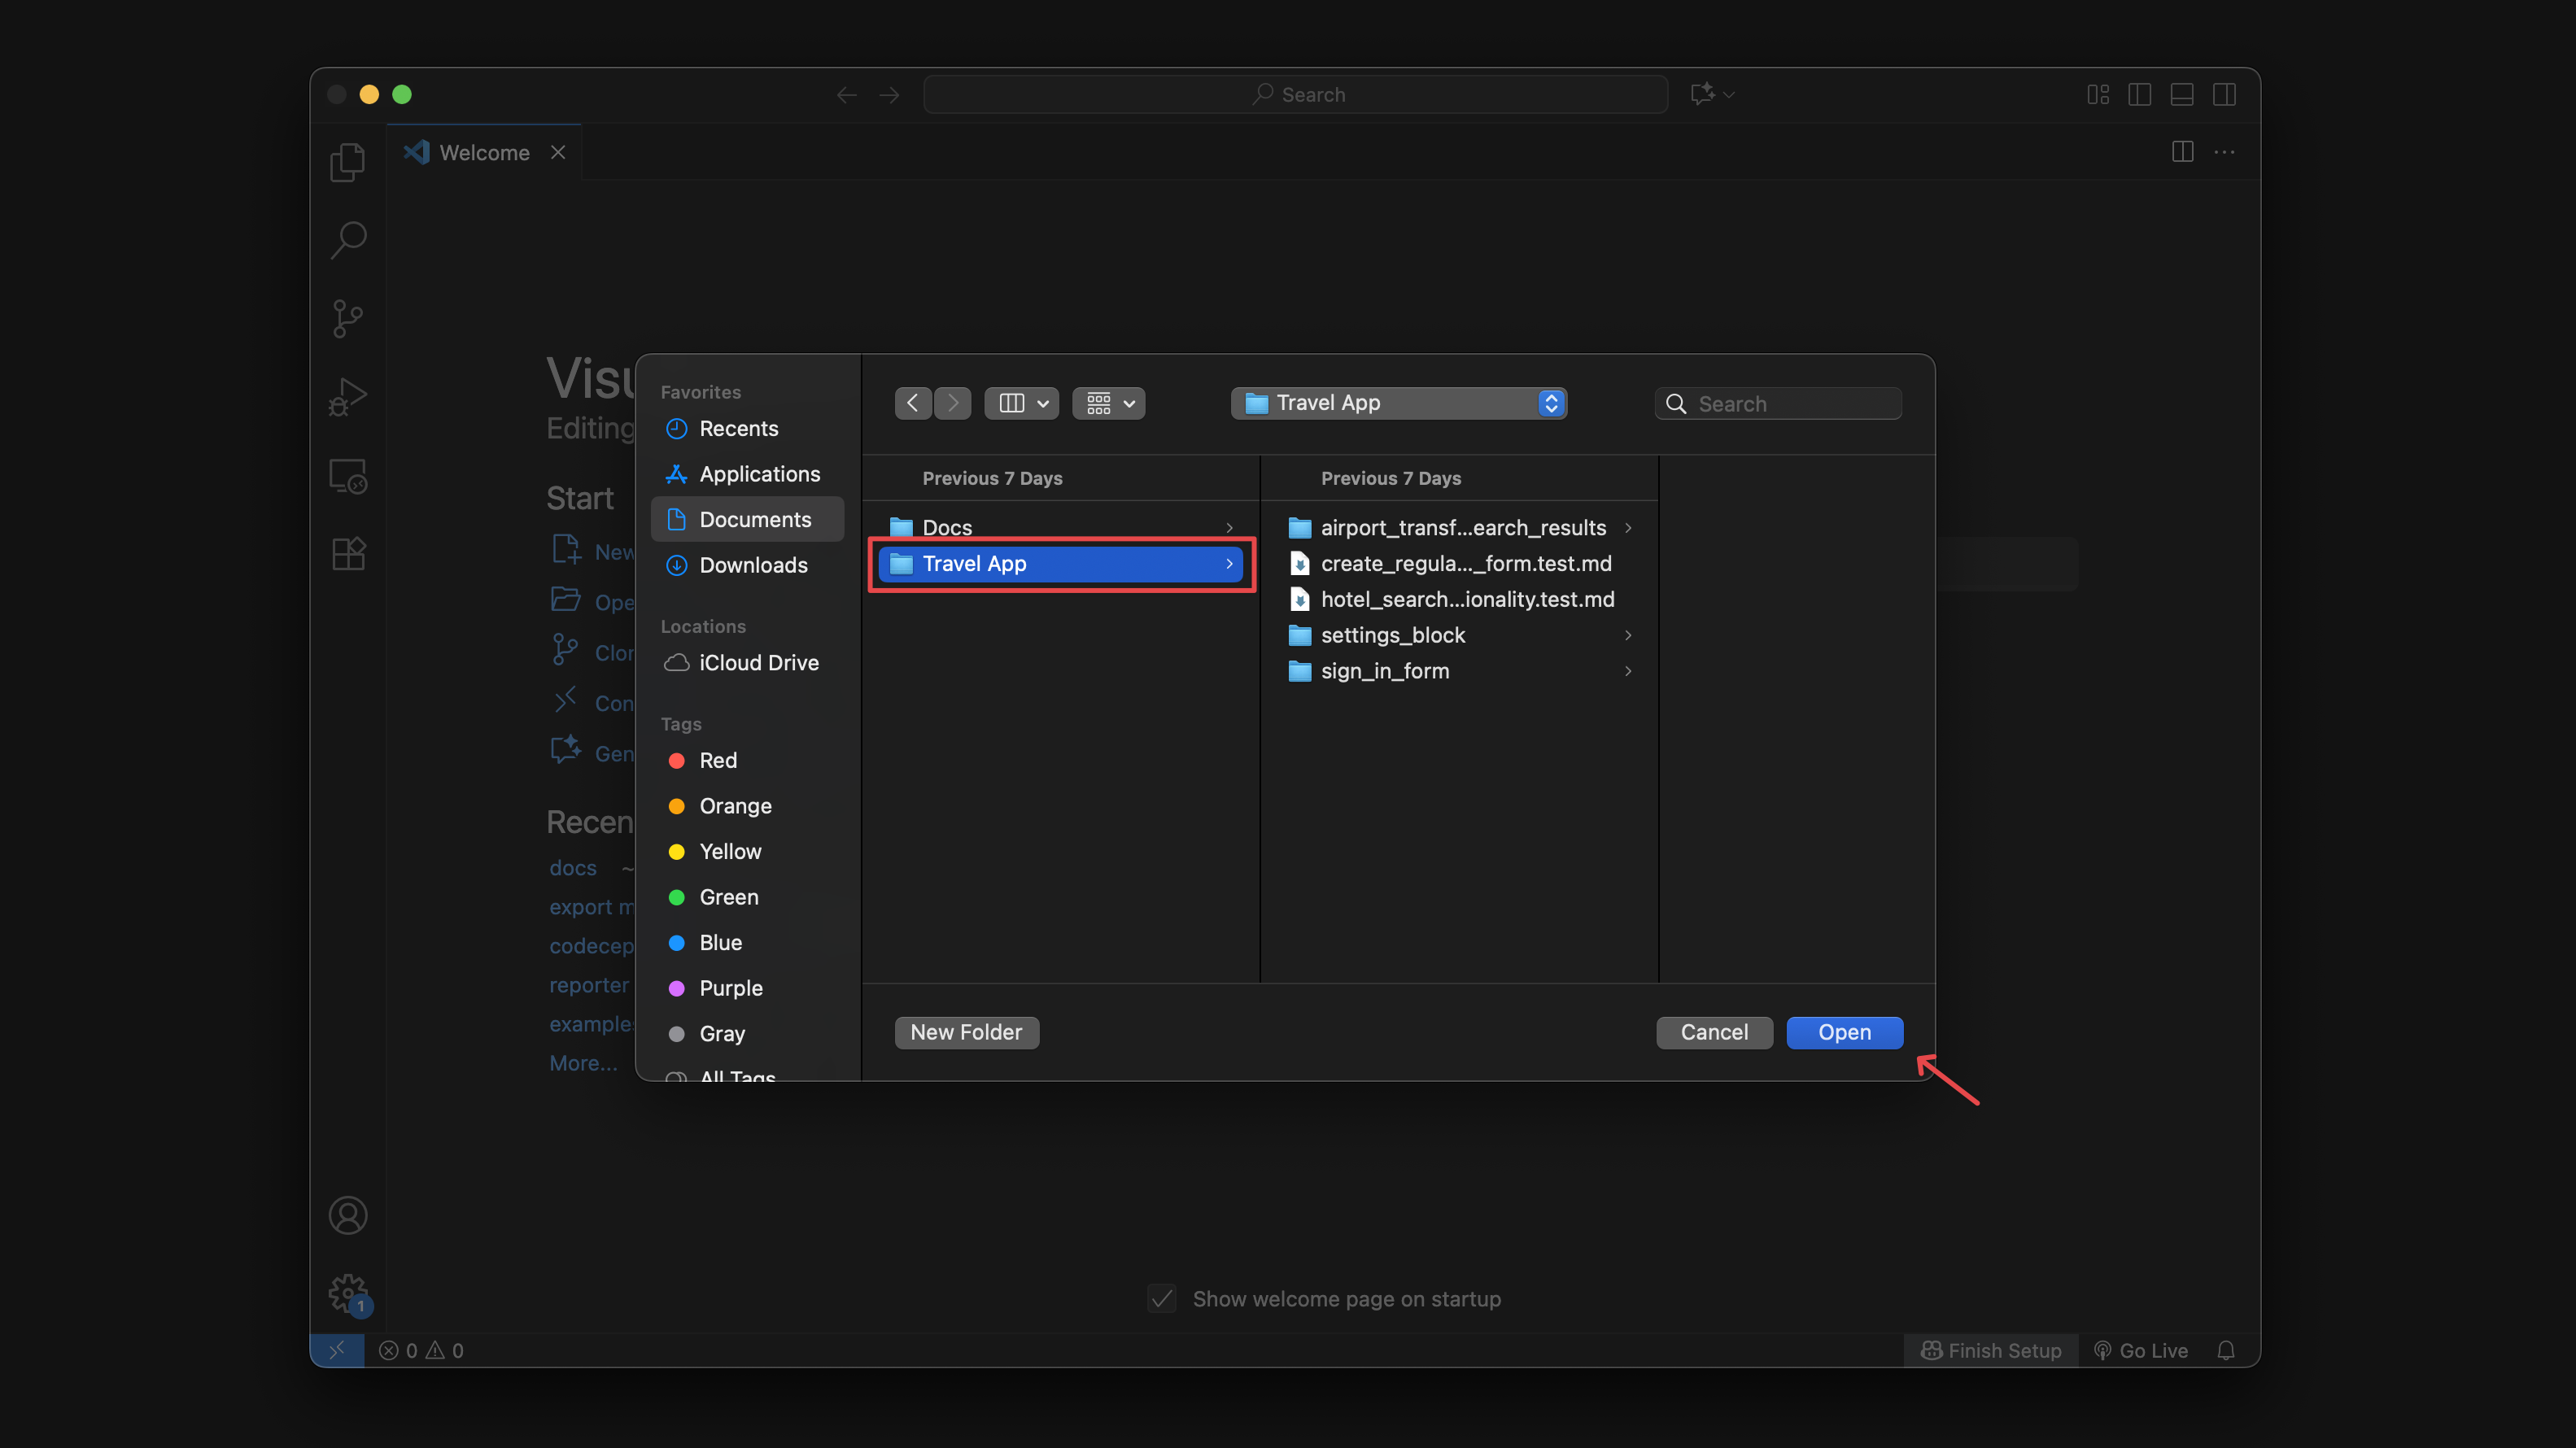Expand the sign_in_form folder chevron

[1628, 671]
